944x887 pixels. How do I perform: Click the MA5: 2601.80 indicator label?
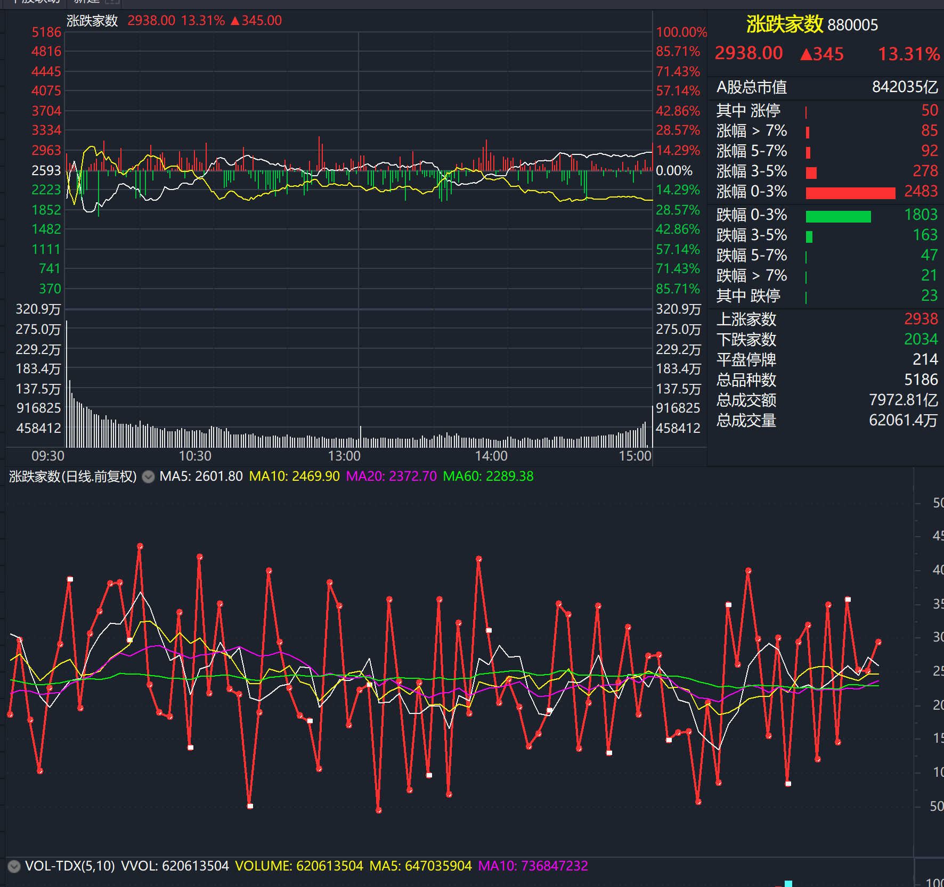pyautogui.click(x=201, y=476)
